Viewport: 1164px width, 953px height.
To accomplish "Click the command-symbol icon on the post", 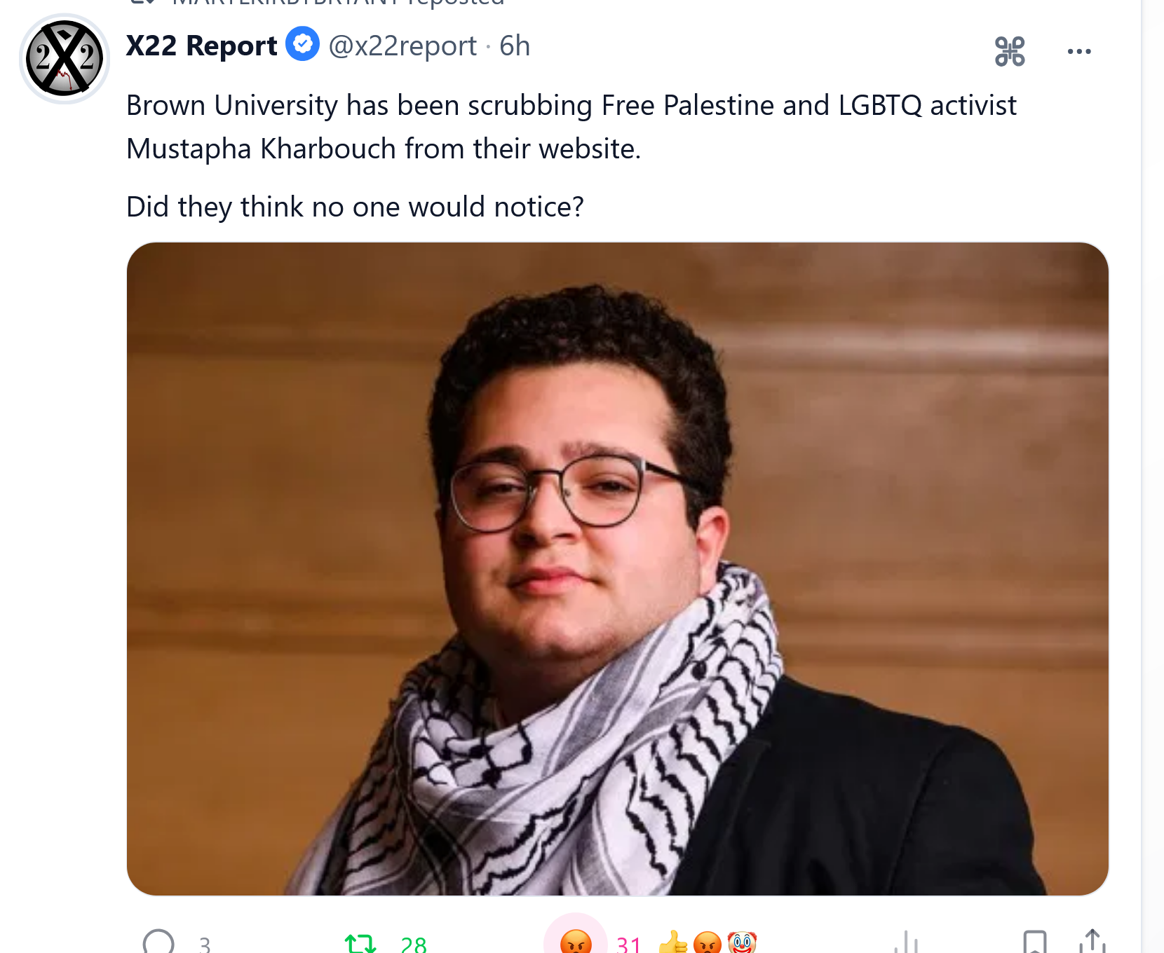I will click(x=1010, y=51).
